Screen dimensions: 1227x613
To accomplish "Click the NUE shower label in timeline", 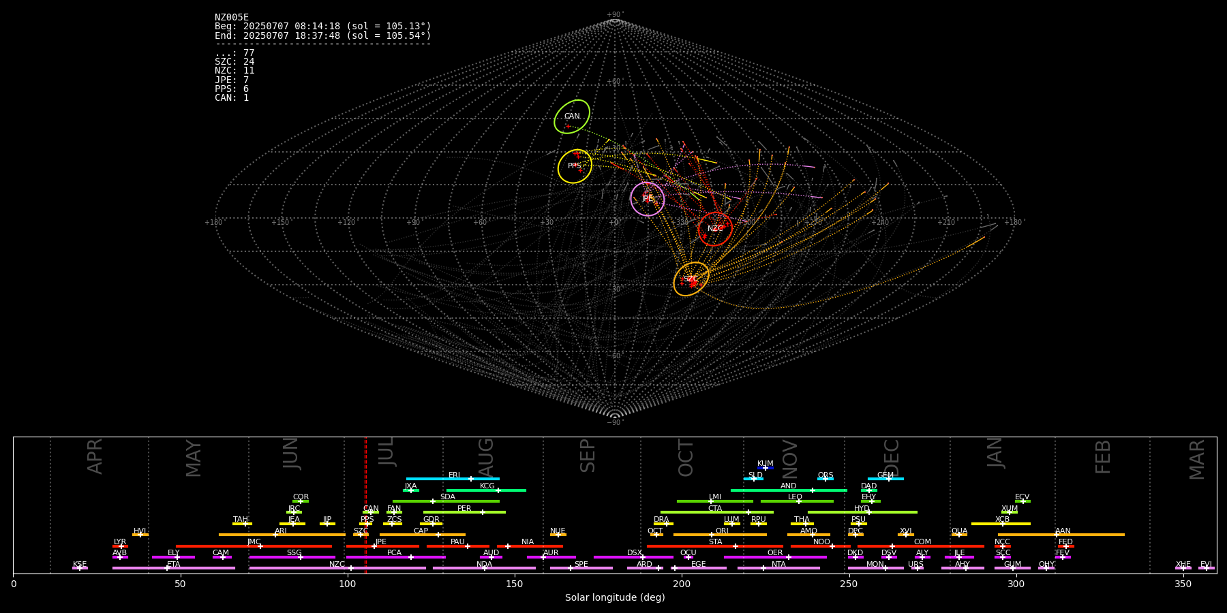I will point(558,531).
